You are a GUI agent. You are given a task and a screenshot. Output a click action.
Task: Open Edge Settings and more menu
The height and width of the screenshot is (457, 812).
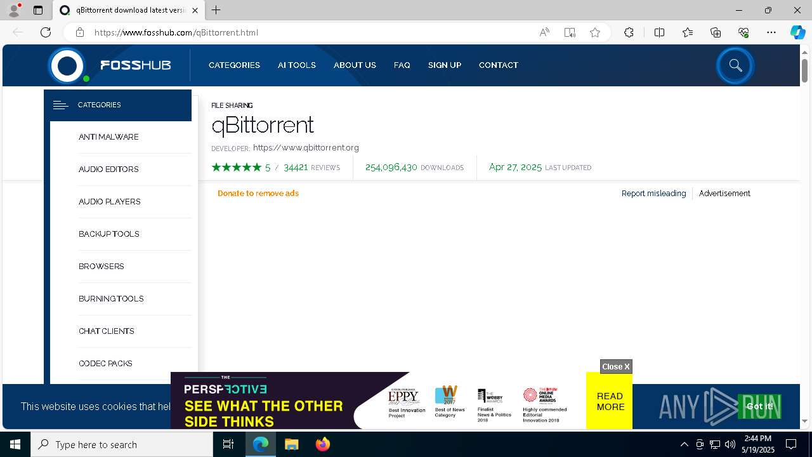point(771,32)
